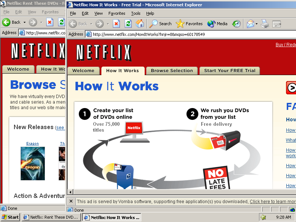Click the 'see' link beside New Releases
Viewport: 296px width, 222px height.
pos(60,128)
